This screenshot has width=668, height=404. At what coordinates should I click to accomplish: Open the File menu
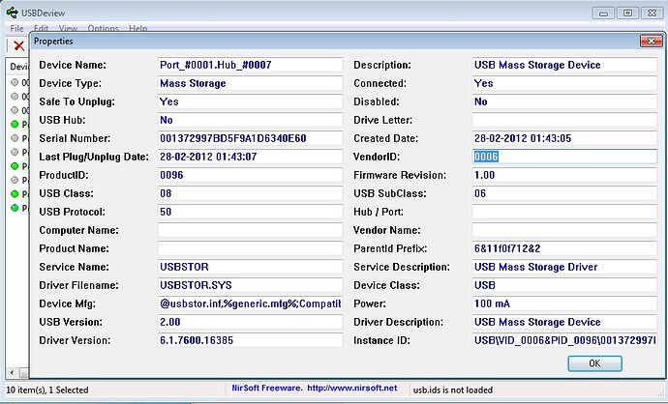(x=16, y=28)
